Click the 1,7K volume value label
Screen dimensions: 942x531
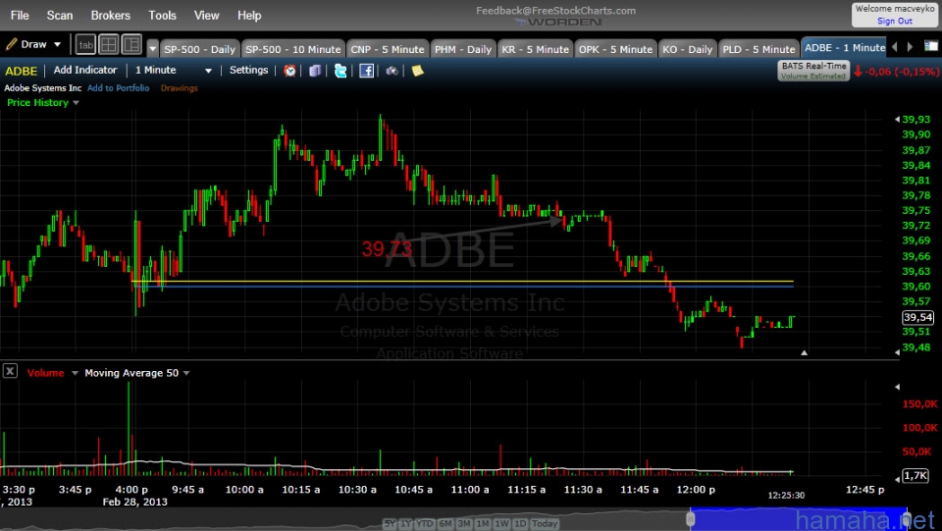916,476
